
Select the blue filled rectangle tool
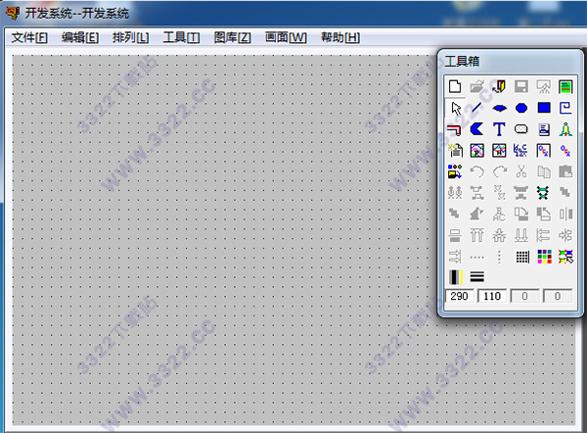544,108
